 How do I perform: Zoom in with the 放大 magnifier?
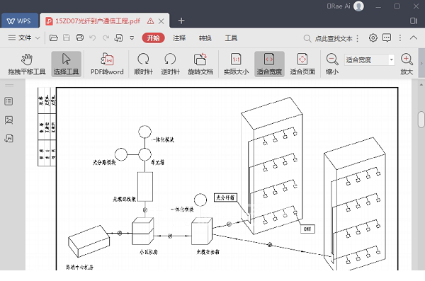[x=407, y=64]
